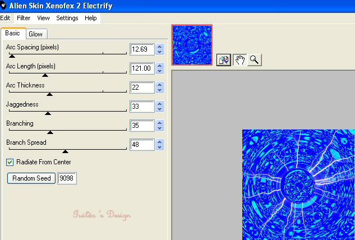
Task: Increase Arc Thickness with up arrow
Action: (160, 85)
